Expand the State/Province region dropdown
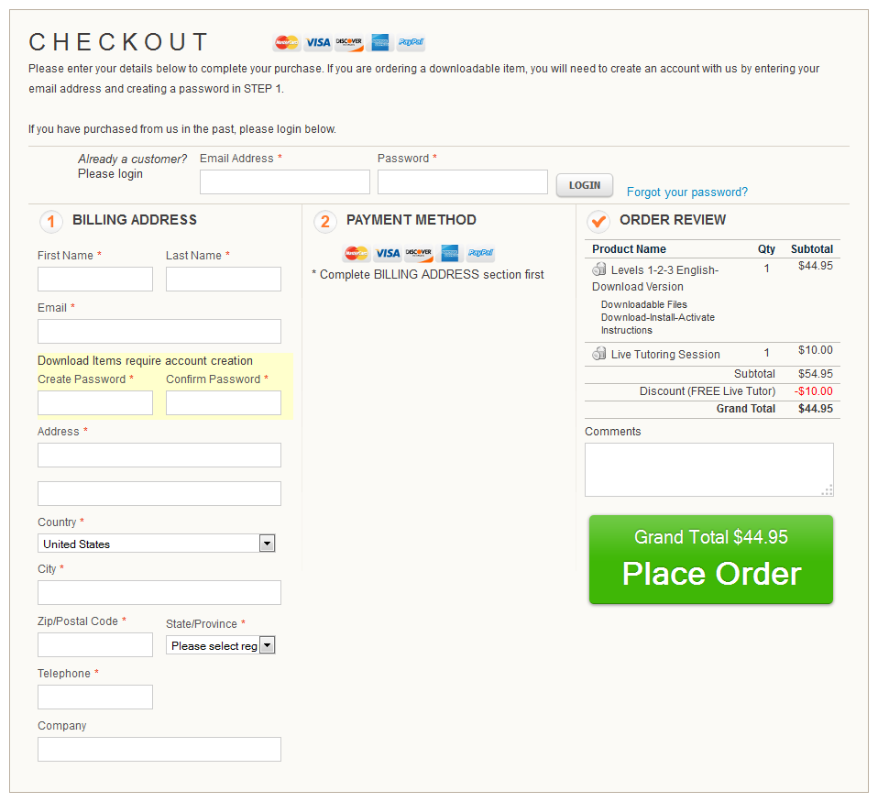The height and width of the screenshot is (802, 878). pyautogui.click(x=221, y=645)
